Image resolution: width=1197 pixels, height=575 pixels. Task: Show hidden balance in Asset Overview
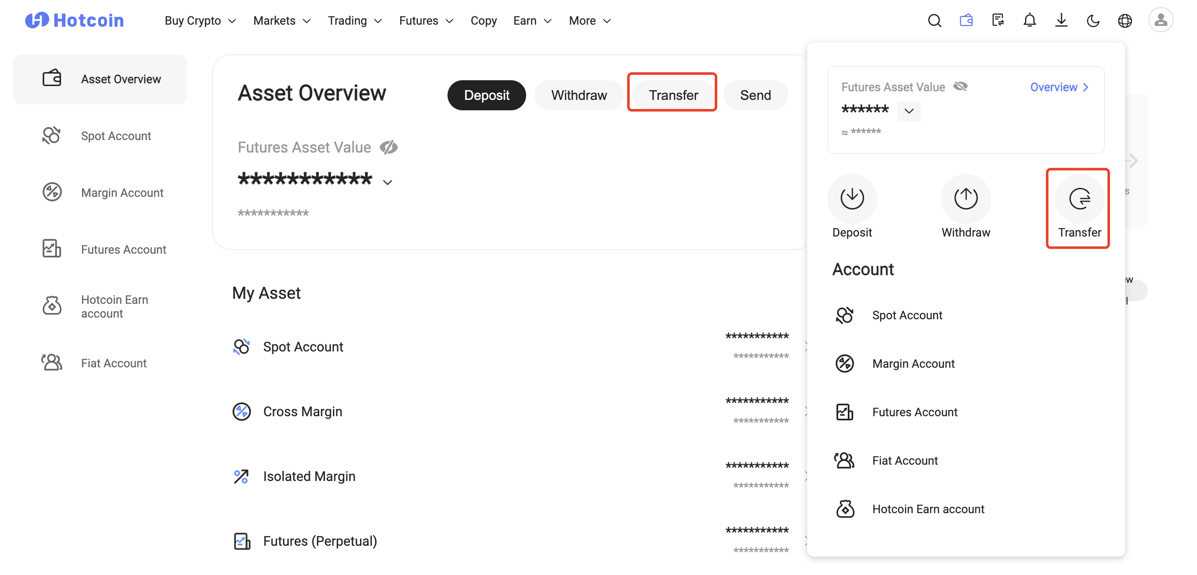(x=389, y=147)
